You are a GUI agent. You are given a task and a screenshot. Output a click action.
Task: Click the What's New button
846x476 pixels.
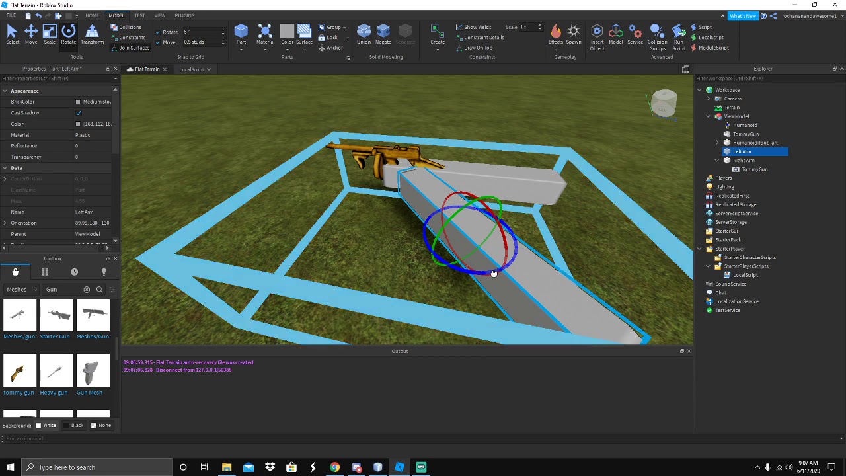coord(742,16)
